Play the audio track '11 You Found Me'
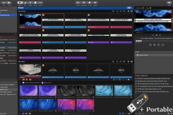Image resolution: width=173 pixels, height=115 pixels. tap(152, 92)
